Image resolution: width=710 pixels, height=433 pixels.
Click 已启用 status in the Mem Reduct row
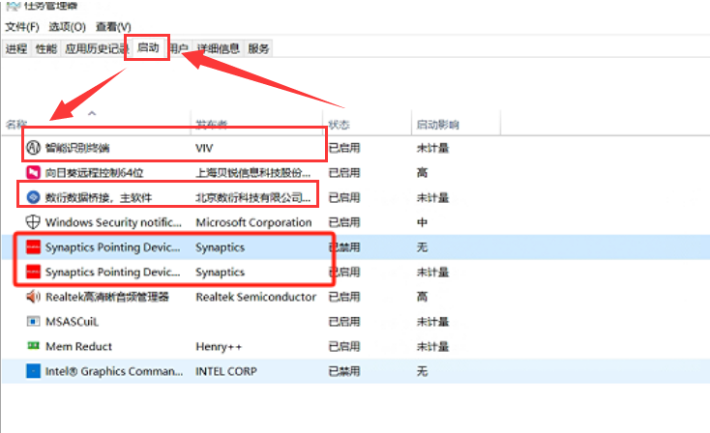point(344,346)
